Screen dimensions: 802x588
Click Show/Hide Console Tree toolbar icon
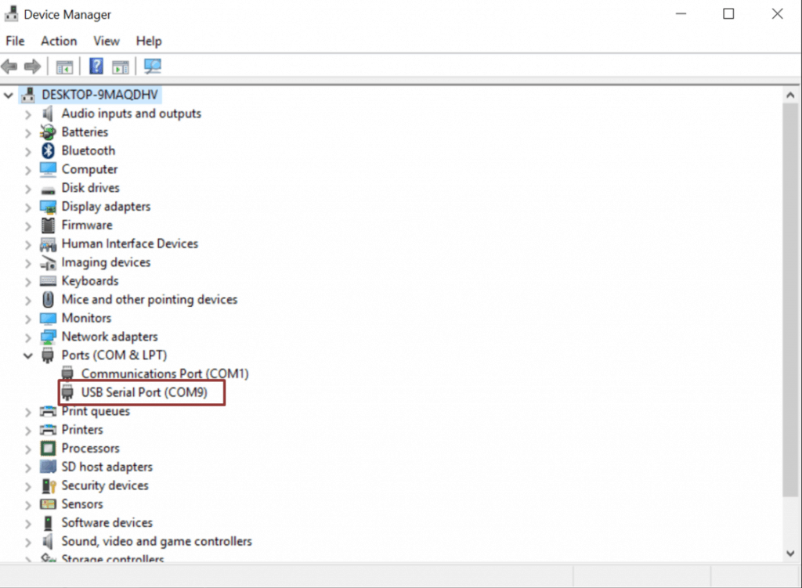coord(64,67)
